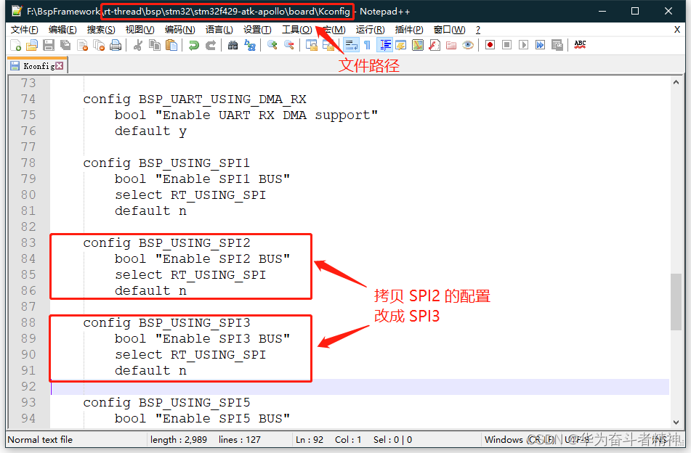Click the Redo arrow button
Image resolution: width=691 pixels, height=453 pixels.
point(211,44)
